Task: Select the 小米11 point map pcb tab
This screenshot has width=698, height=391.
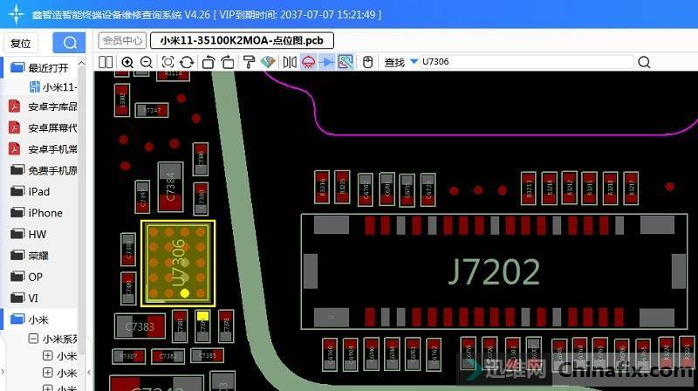Action: (x=242, y=40)
